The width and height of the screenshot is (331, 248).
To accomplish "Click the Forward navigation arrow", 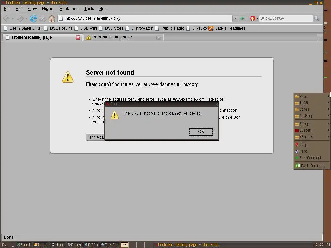I will (20, 18).
